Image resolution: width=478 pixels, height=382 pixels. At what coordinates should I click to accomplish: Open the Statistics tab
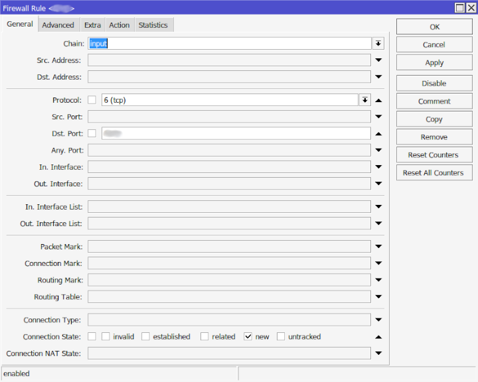[x=153, y=25]
